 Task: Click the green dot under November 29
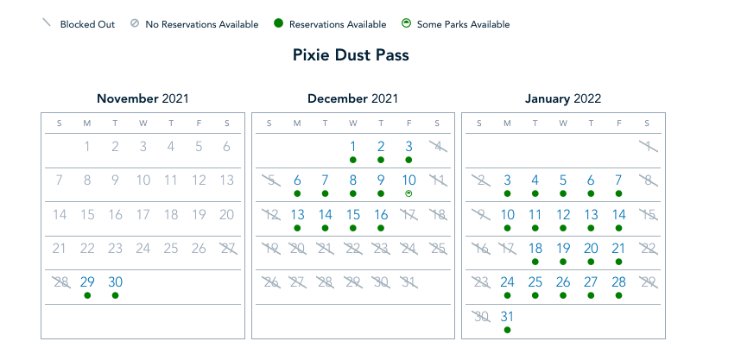(x=87, y=295)
